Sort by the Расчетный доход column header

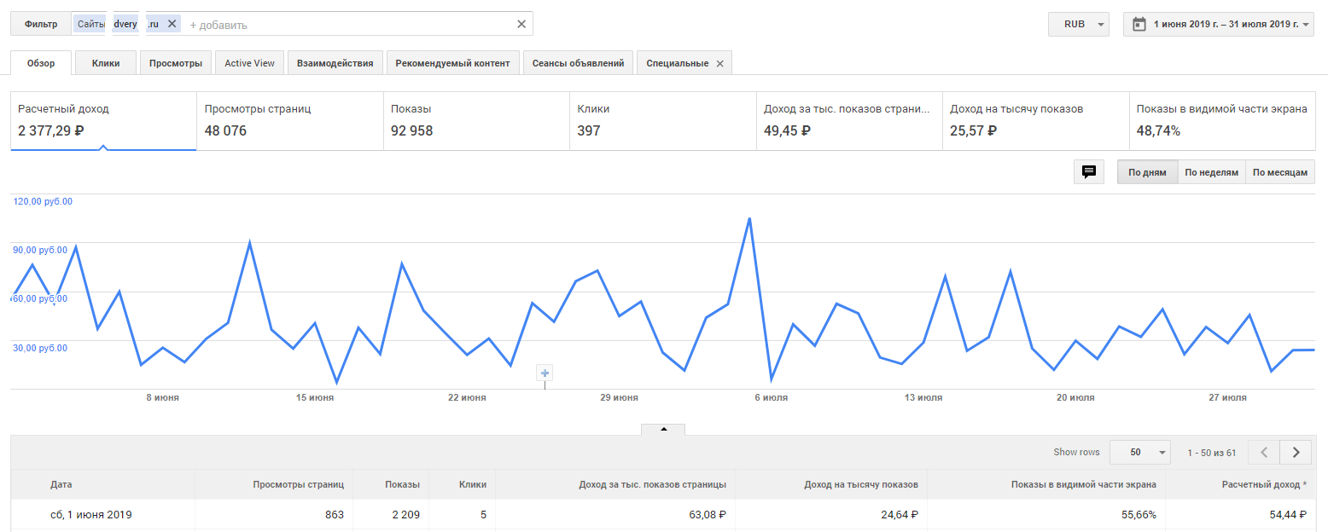point(1264,484)
